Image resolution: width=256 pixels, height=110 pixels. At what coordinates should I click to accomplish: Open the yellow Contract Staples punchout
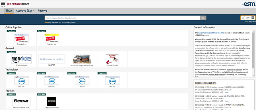pos(52,38)
